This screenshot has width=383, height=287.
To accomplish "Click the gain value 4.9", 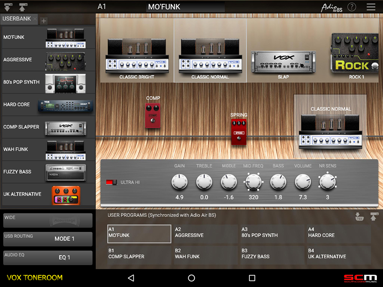I will pyautogui.click(x=179, y=197).
